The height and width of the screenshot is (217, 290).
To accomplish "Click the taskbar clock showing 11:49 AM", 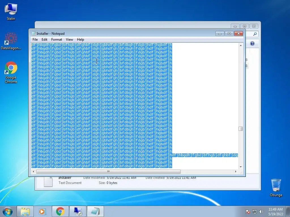I will [276, 212].
